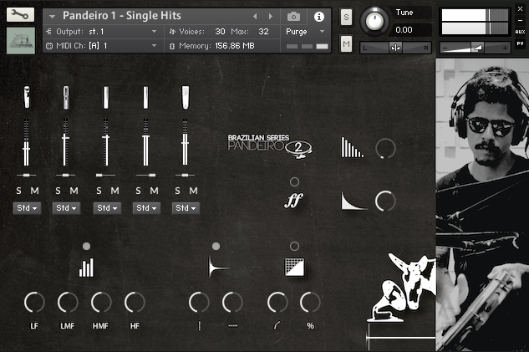Solo the instrument with S button

(x=346, y=17)
